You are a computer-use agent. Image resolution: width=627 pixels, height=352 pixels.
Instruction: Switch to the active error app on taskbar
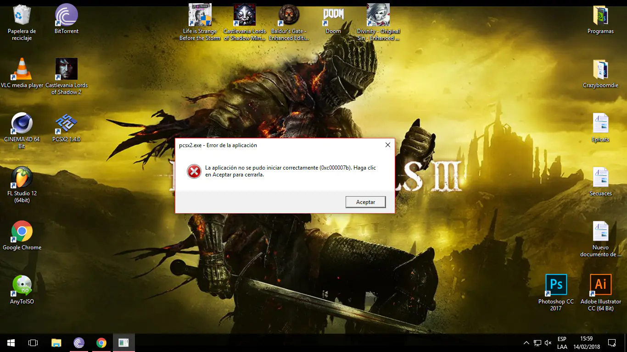click(123, 343)
